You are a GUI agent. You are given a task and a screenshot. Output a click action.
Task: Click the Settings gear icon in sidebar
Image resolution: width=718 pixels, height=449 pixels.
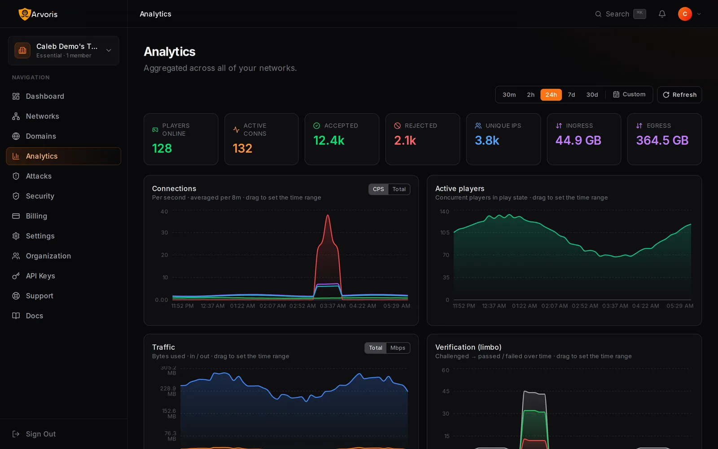click(16, 236)
